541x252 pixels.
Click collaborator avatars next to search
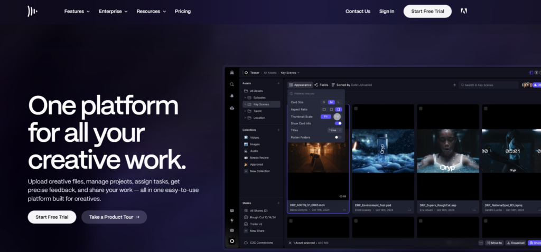coord(527,85)
